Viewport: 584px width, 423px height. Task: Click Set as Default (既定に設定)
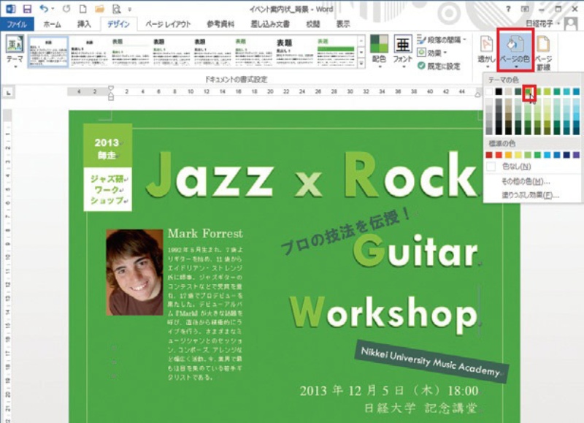438,66
